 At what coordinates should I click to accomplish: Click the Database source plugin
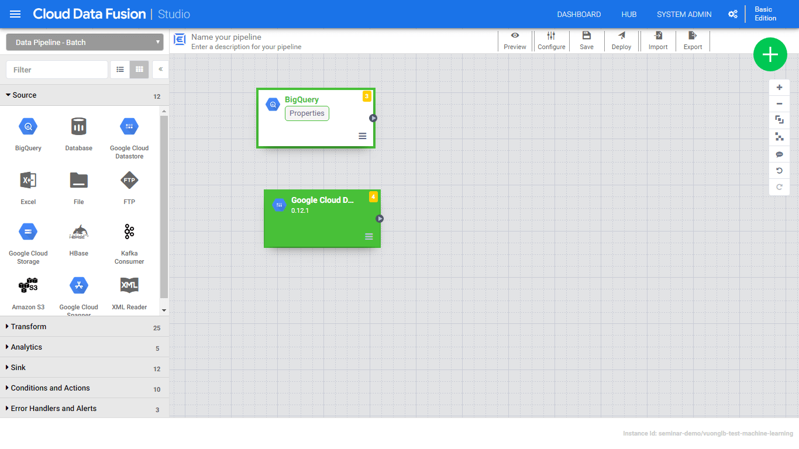79,127
